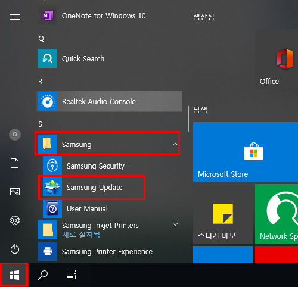This screenshot has width=298, height=287.
Task: Open taskbar search magnifier
Action: pos(43,275)
